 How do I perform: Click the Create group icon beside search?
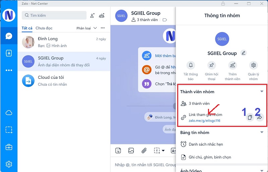pos(102,15)
